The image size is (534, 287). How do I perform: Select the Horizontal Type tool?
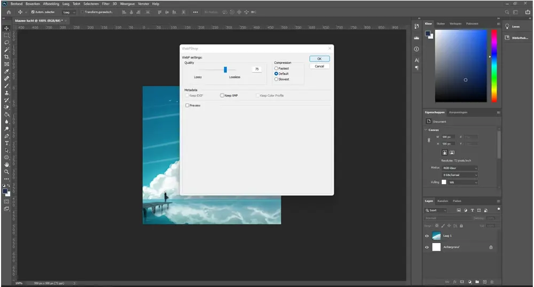6,143
